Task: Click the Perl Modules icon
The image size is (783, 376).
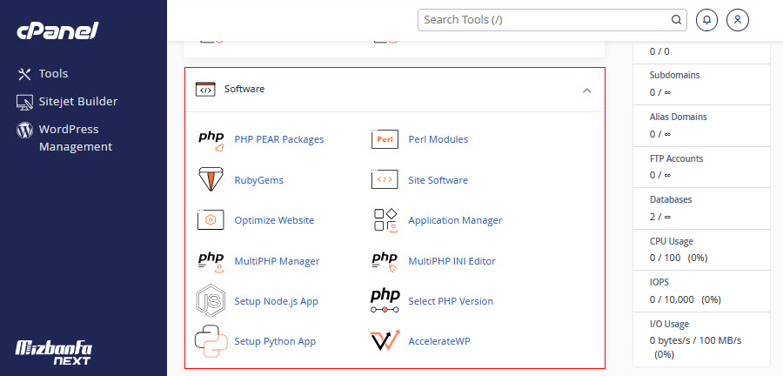Action: tap(385, 139)
